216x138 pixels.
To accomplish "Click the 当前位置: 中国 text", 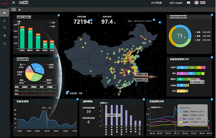I will [x=76, y=93].
